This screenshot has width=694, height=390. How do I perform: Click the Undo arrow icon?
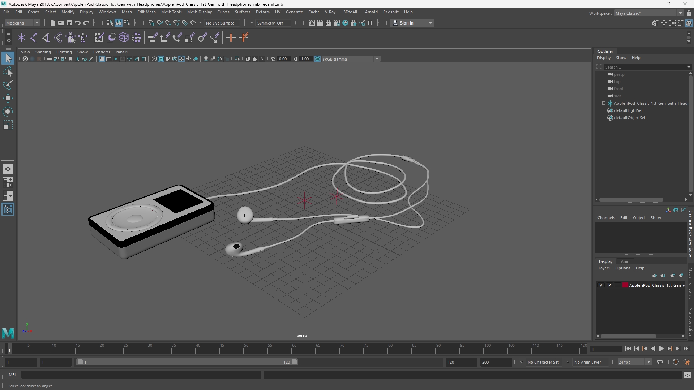[x=77, y=23]
